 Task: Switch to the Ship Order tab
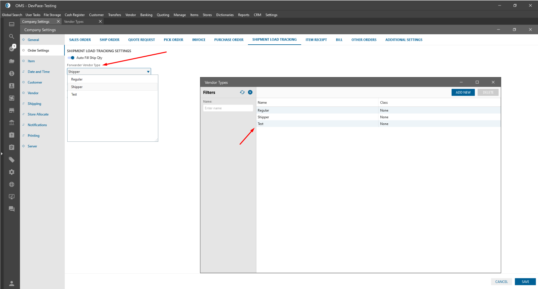tap(109, 40)
